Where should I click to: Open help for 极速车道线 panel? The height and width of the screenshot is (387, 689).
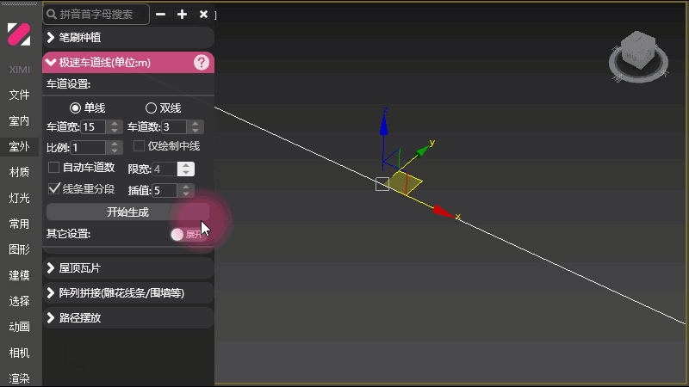coord(202,62)
